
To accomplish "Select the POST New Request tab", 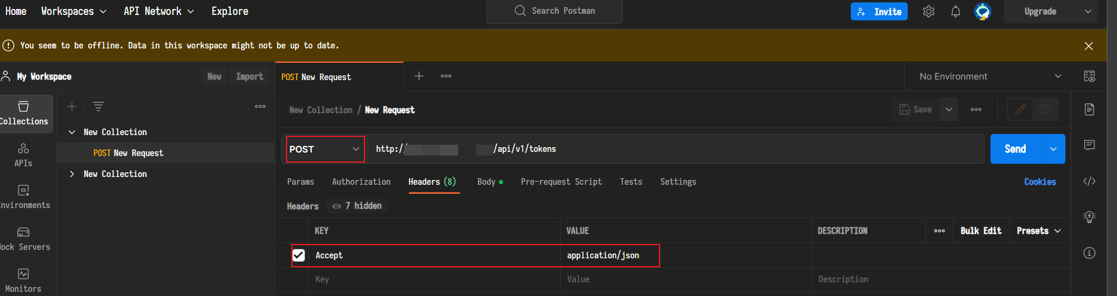I will tap(339, 77).
